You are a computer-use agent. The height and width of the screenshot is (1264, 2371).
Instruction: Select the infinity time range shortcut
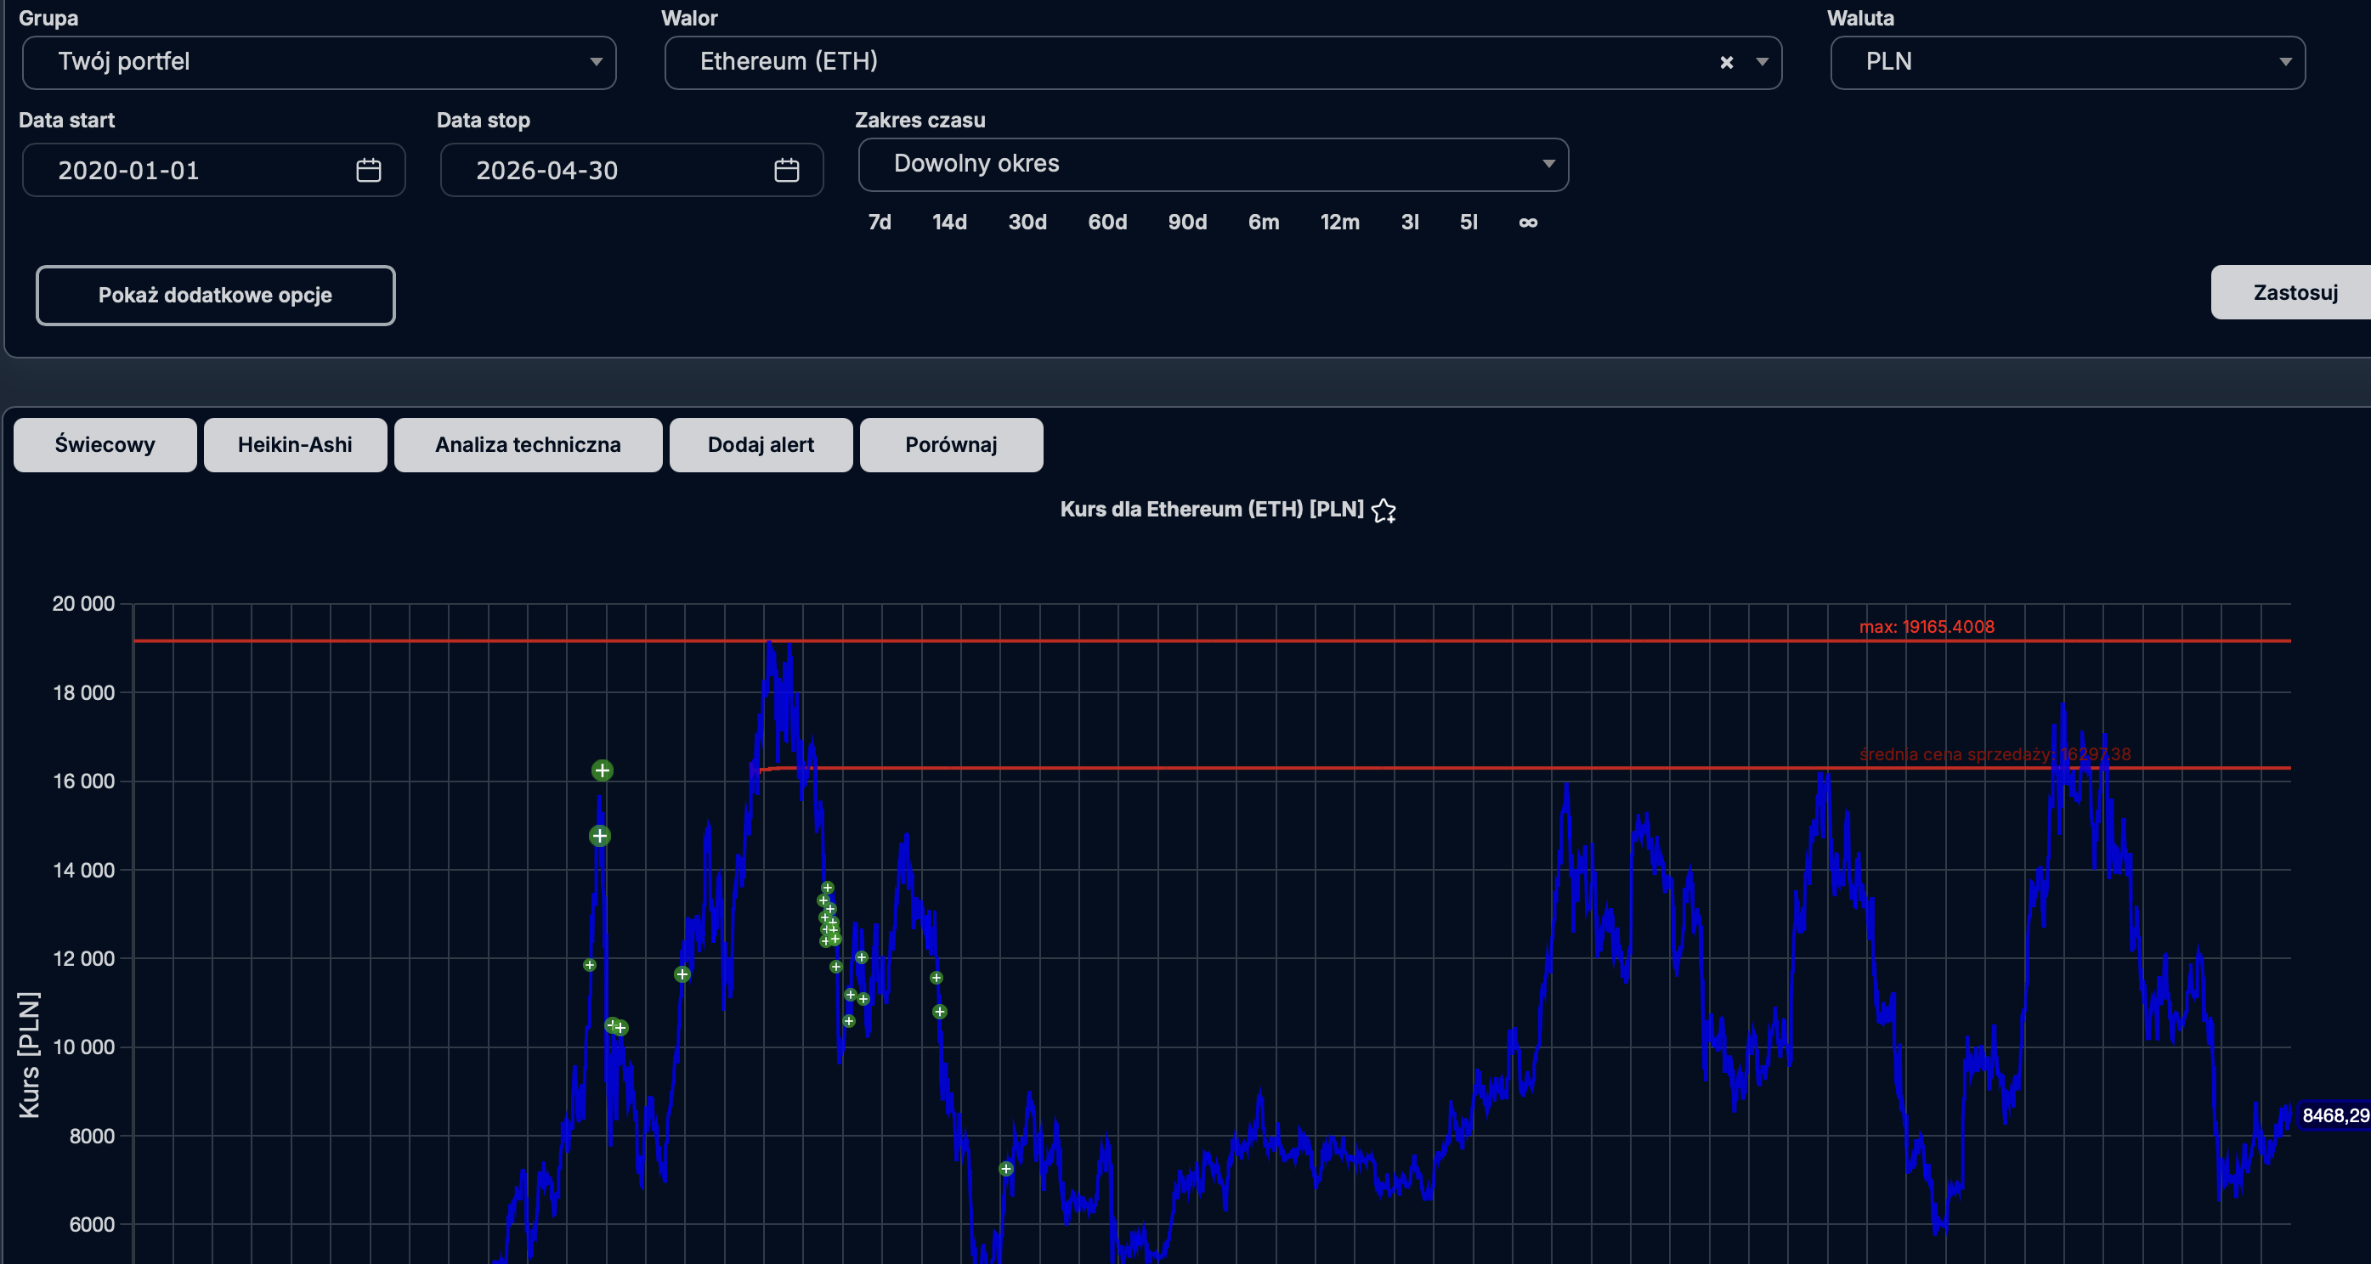tap(1528, 223)
